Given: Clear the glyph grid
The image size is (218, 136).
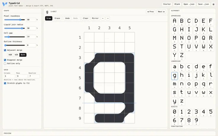Looking at the screenshot, I should tap(86, 18).
